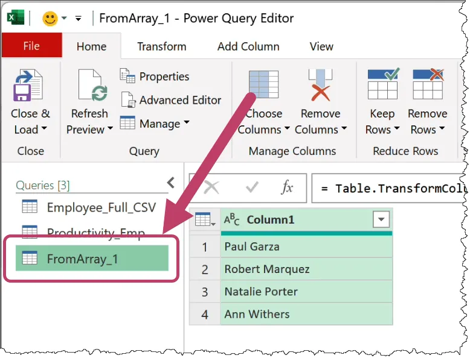Open the Advanced Editor
Viewport: 470px width, 358px height.
pos(172,100)
